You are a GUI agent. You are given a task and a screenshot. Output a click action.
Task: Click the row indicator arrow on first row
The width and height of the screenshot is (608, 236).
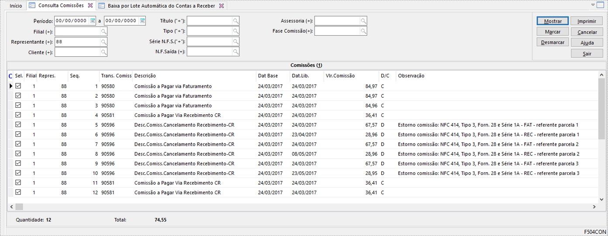pos(11,86)
